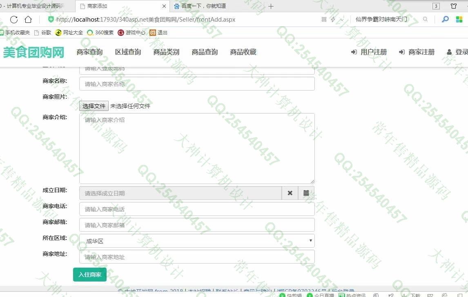This screenshot has width=468, height=297.
Task: Focus the 商家电话 input field
Action: click(x=197, y=209)
